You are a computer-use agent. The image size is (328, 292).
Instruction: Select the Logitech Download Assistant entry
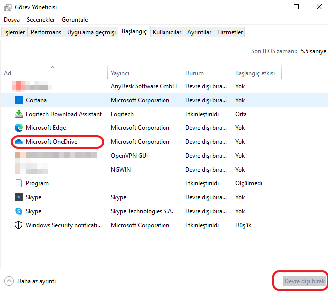pos(64,114)
